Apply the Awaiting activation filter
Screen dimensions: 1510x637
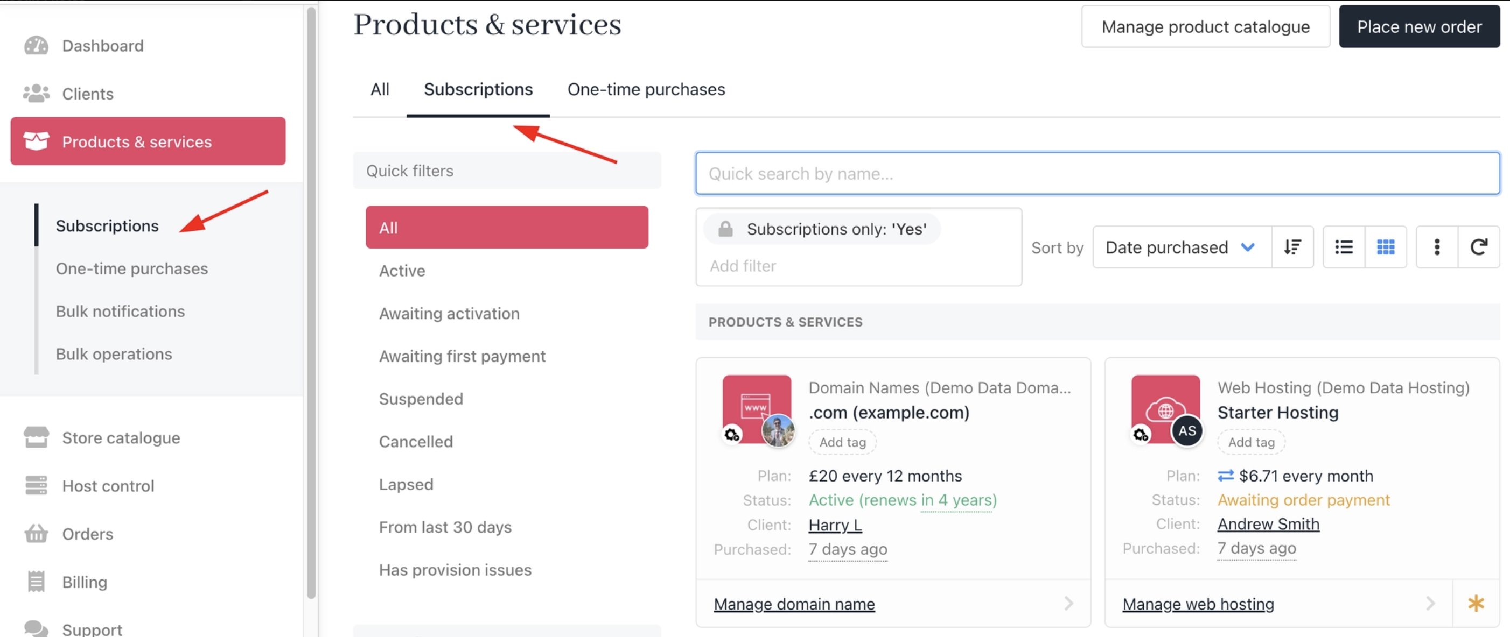449,313
